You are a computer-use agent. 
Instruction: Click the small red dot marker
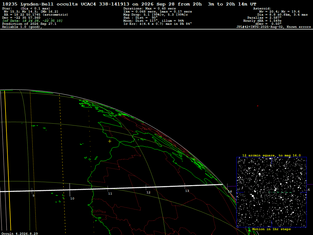click(258, 106)
